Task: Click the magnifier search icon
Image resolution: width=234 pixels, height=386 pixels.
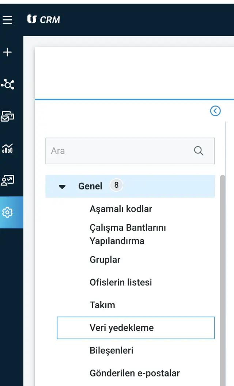Action: (x=199, y=151)
